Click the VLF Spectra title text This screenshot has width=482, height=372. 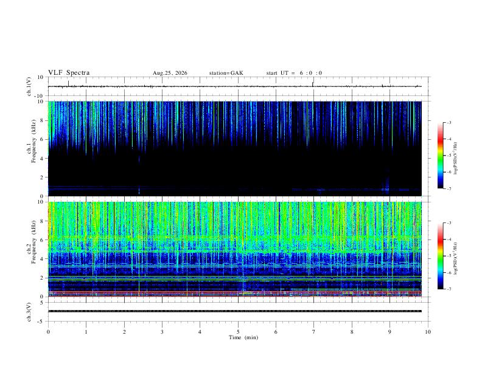click(x=69, y=73)
